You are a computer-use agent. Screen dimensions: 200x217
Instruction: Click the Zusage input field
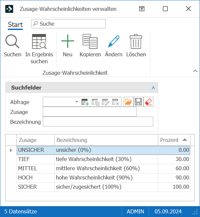[x=89, y=112]
